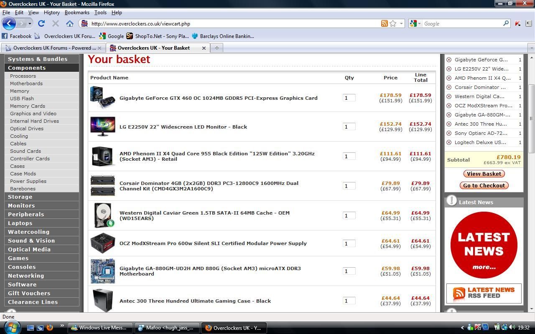Open the History menu

52,13
